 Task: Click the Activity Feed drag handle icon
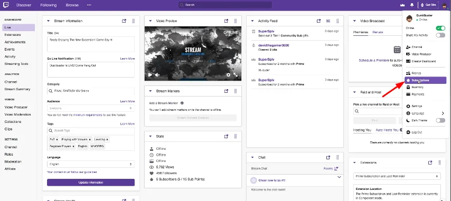pos(337,21)
